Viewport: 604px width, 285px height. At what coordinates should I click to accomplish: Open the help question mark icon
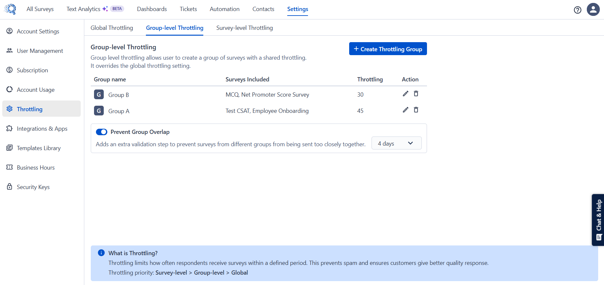pyautogui.click(x=577, y=10)
